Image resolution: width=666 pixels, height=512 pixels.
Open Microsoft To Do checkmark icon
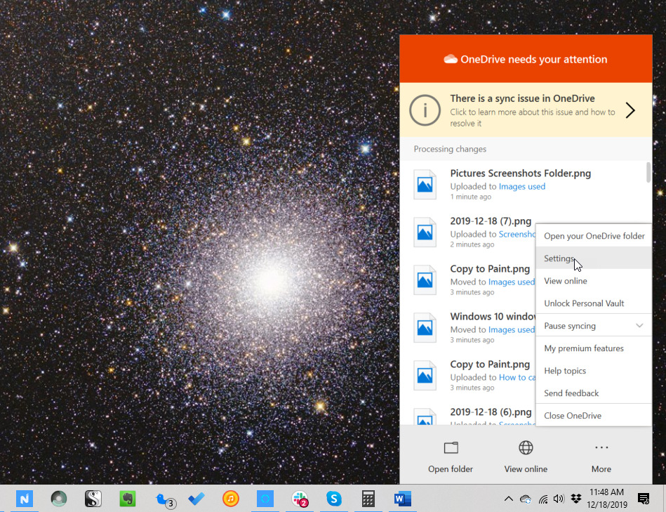(x=197, y=499)
